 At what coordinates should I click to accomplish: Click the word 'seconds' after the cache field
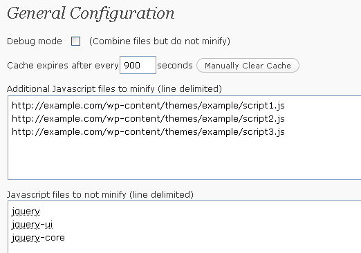175,66
